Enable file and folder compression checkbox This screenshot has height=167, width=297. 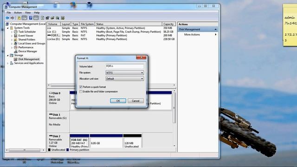point(81,92)
